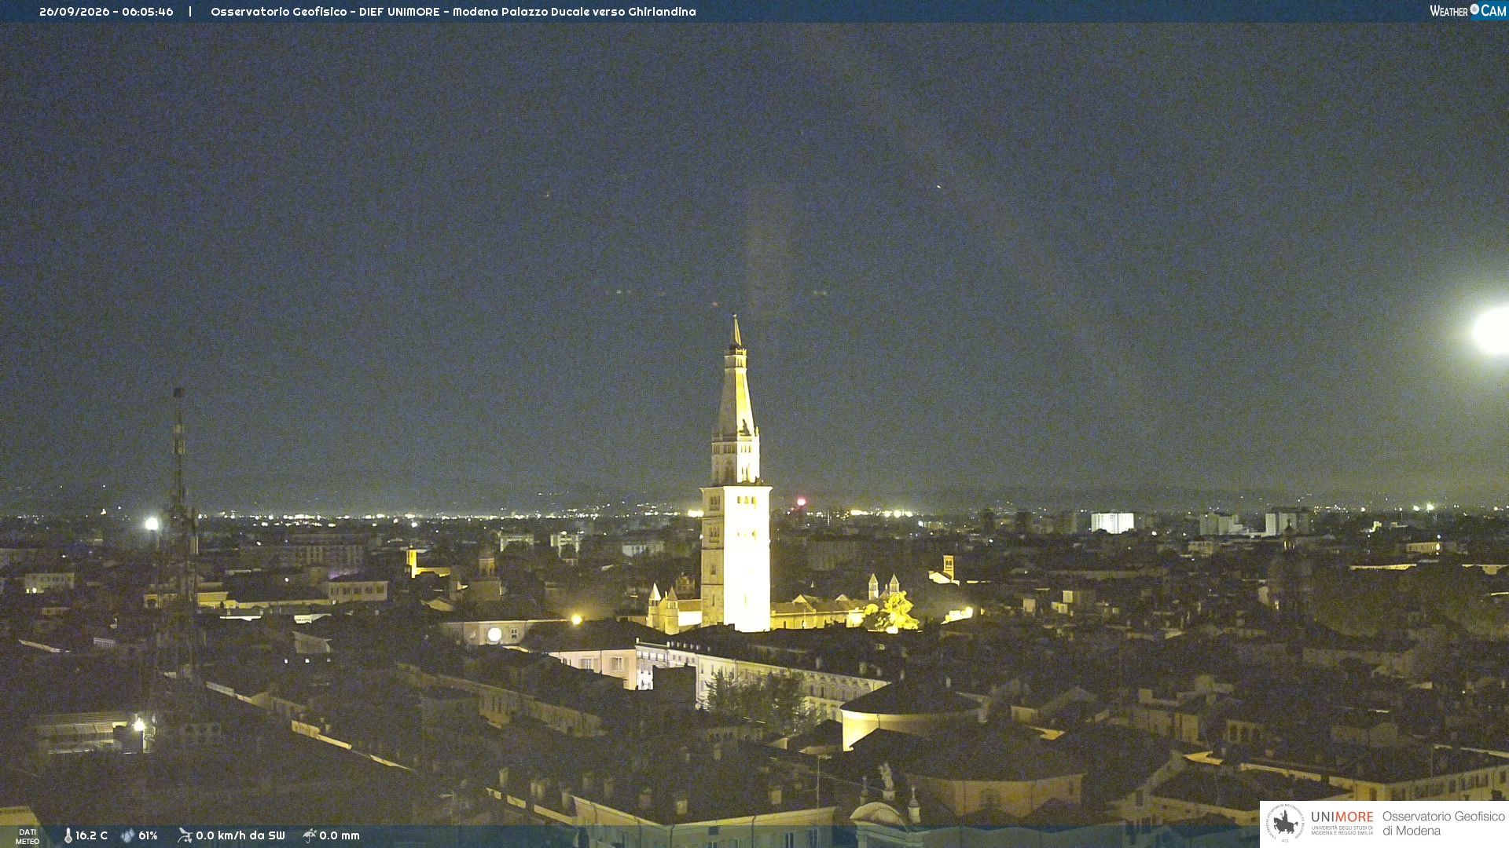Click the 0.0 km/h da SW wind reading
This screenshot has height=848, width=1509.
click(x=240, y=835)
